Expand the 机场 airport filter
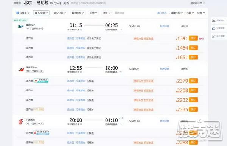Screen dimensions: 227x146 [x=93, y=13]
